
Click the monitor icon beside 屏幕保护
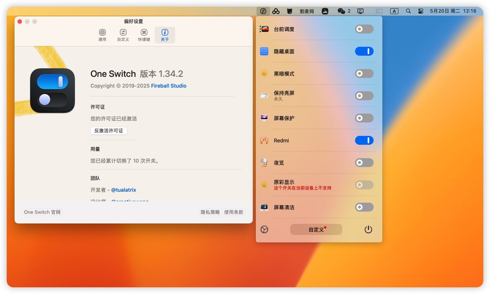(x=264, y=118)
